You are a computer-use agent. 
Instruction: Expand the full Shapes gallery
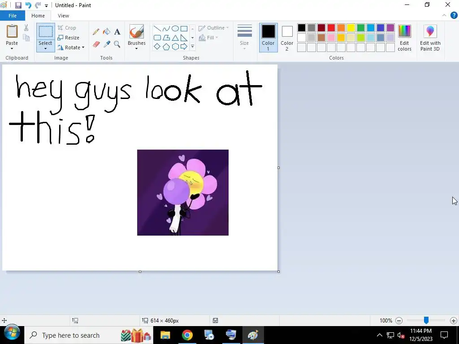point(192,47)
